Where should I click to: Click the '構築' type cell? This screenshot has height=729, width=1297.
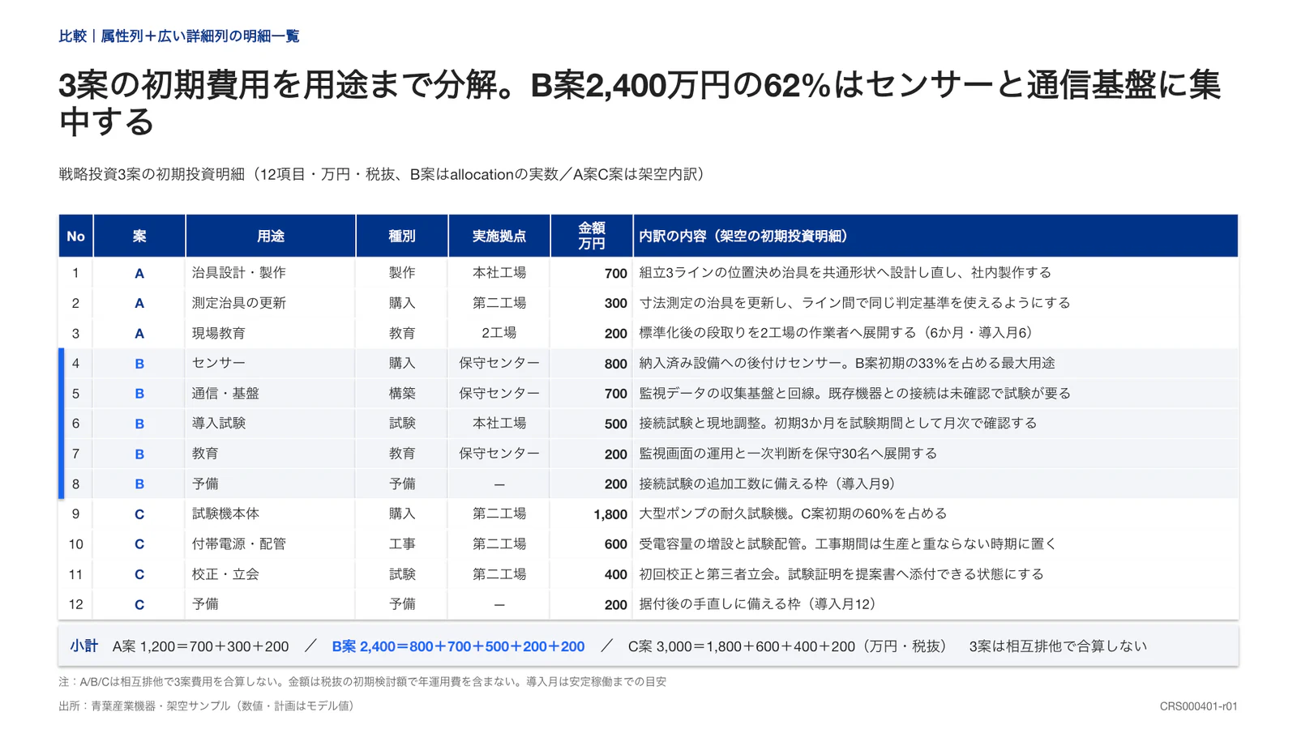pyautogui.click(x=401, y=393)
